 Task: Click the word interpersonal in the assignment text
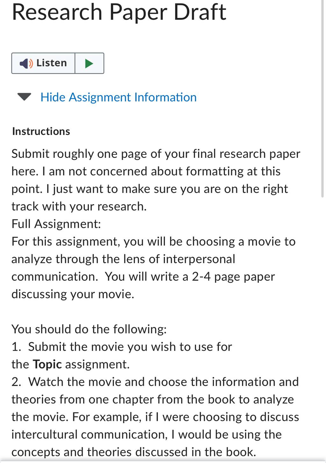click(x=199, y=259)
